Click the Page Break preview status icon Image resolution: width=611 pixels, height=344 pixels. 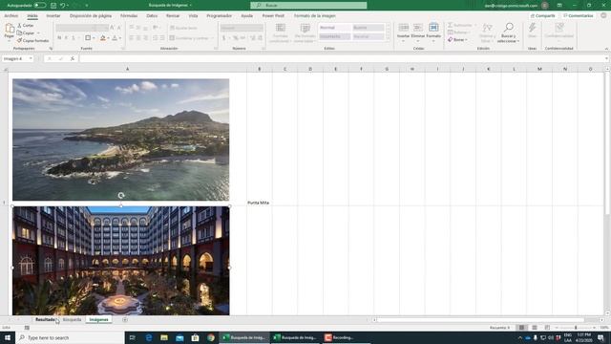click(x=547, y=328)
